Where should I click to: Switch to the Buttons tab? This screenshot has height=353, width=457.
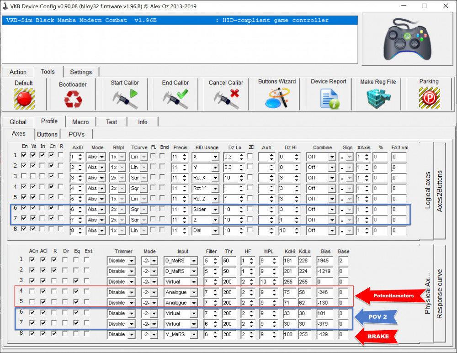point(47,134)
